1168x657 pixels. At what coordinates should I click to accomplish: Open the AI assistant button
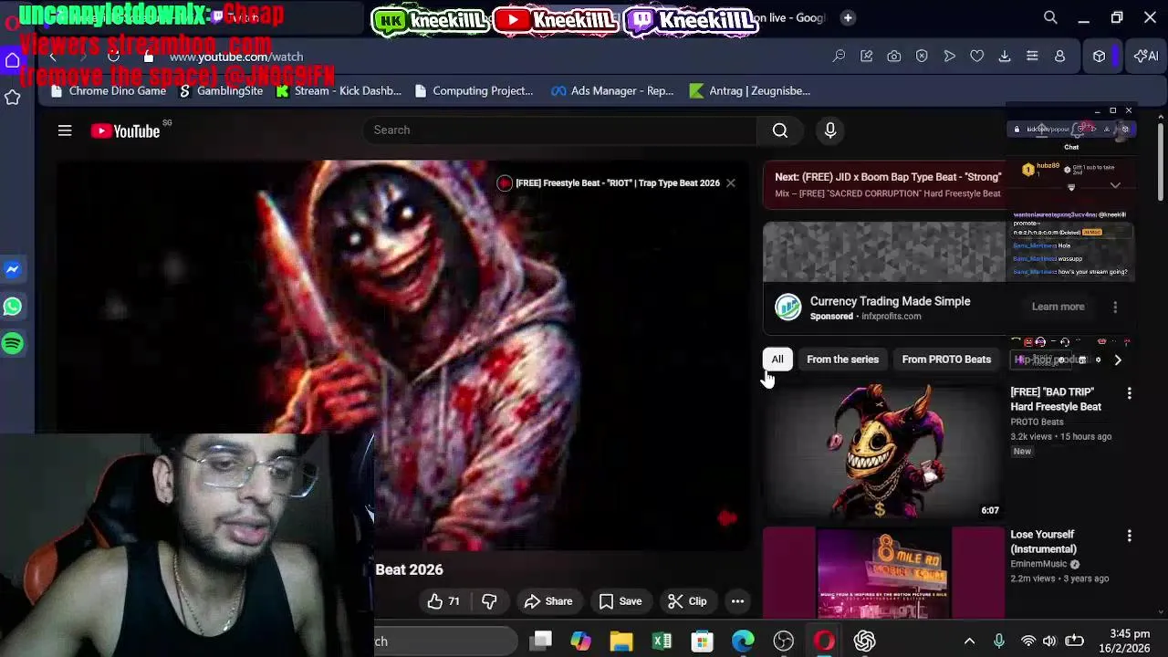pyautogui.click(x=1145, y=57)
